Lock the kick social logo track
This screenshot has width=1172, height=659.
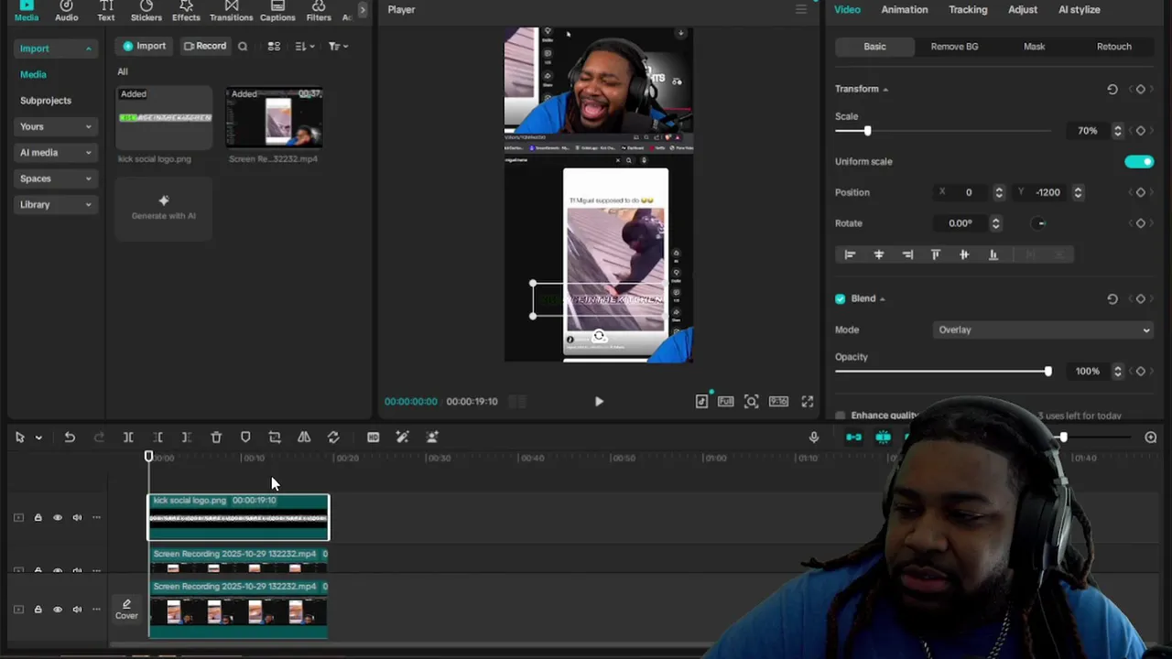38,518
